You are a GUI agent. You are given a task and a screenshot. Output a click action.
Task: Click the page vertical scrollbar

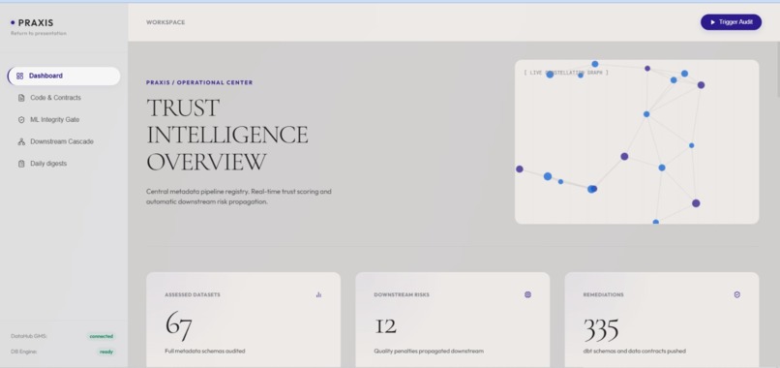[x=777, y=70]
